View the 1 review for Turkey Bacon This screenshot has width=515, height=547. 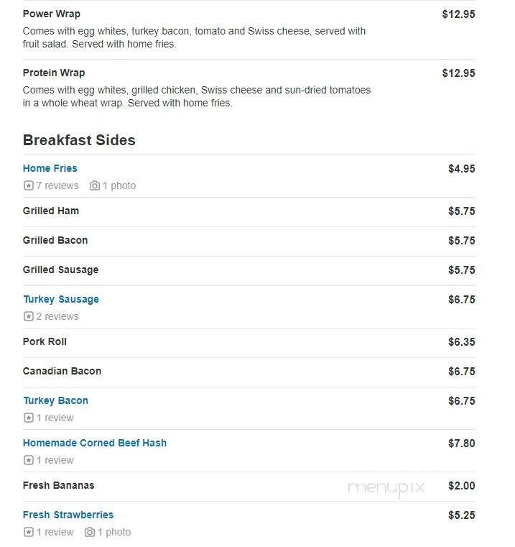tap(55, 418)
